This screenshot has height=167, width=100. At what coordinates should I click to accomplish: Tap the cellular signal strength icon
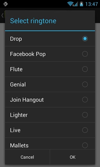click(76, 4)
